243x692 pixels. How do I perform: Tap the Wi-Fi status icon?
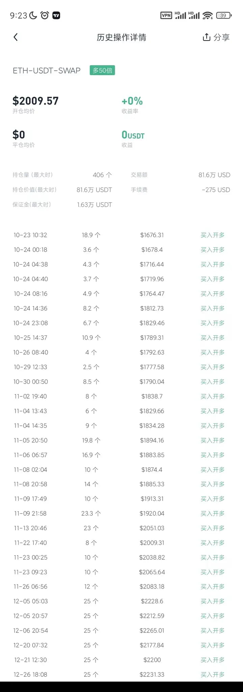[208, 15]
